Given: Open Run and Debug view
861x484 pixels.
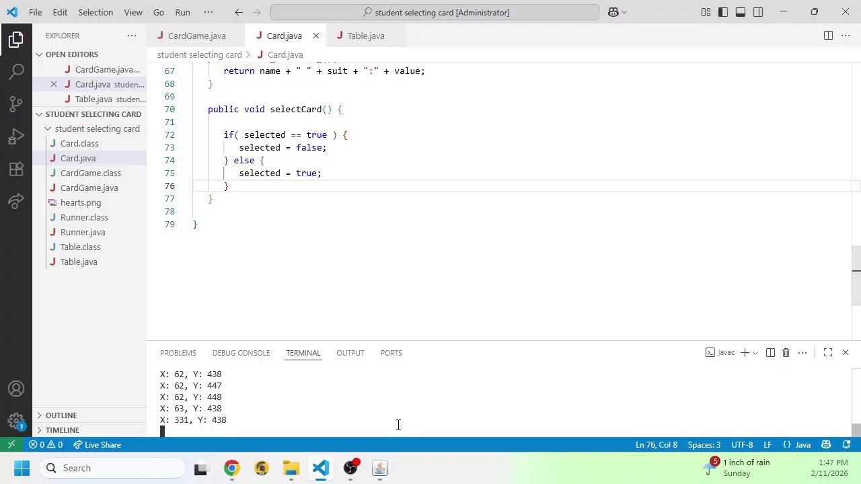Looking at the screenshot, I should 16,136.
